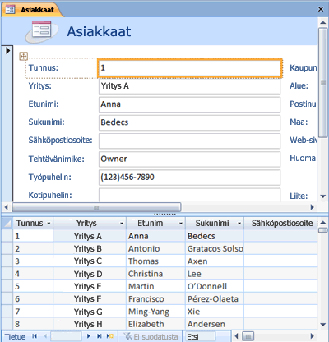Close the Asiakkaat form window

click(x=321, y=9)
